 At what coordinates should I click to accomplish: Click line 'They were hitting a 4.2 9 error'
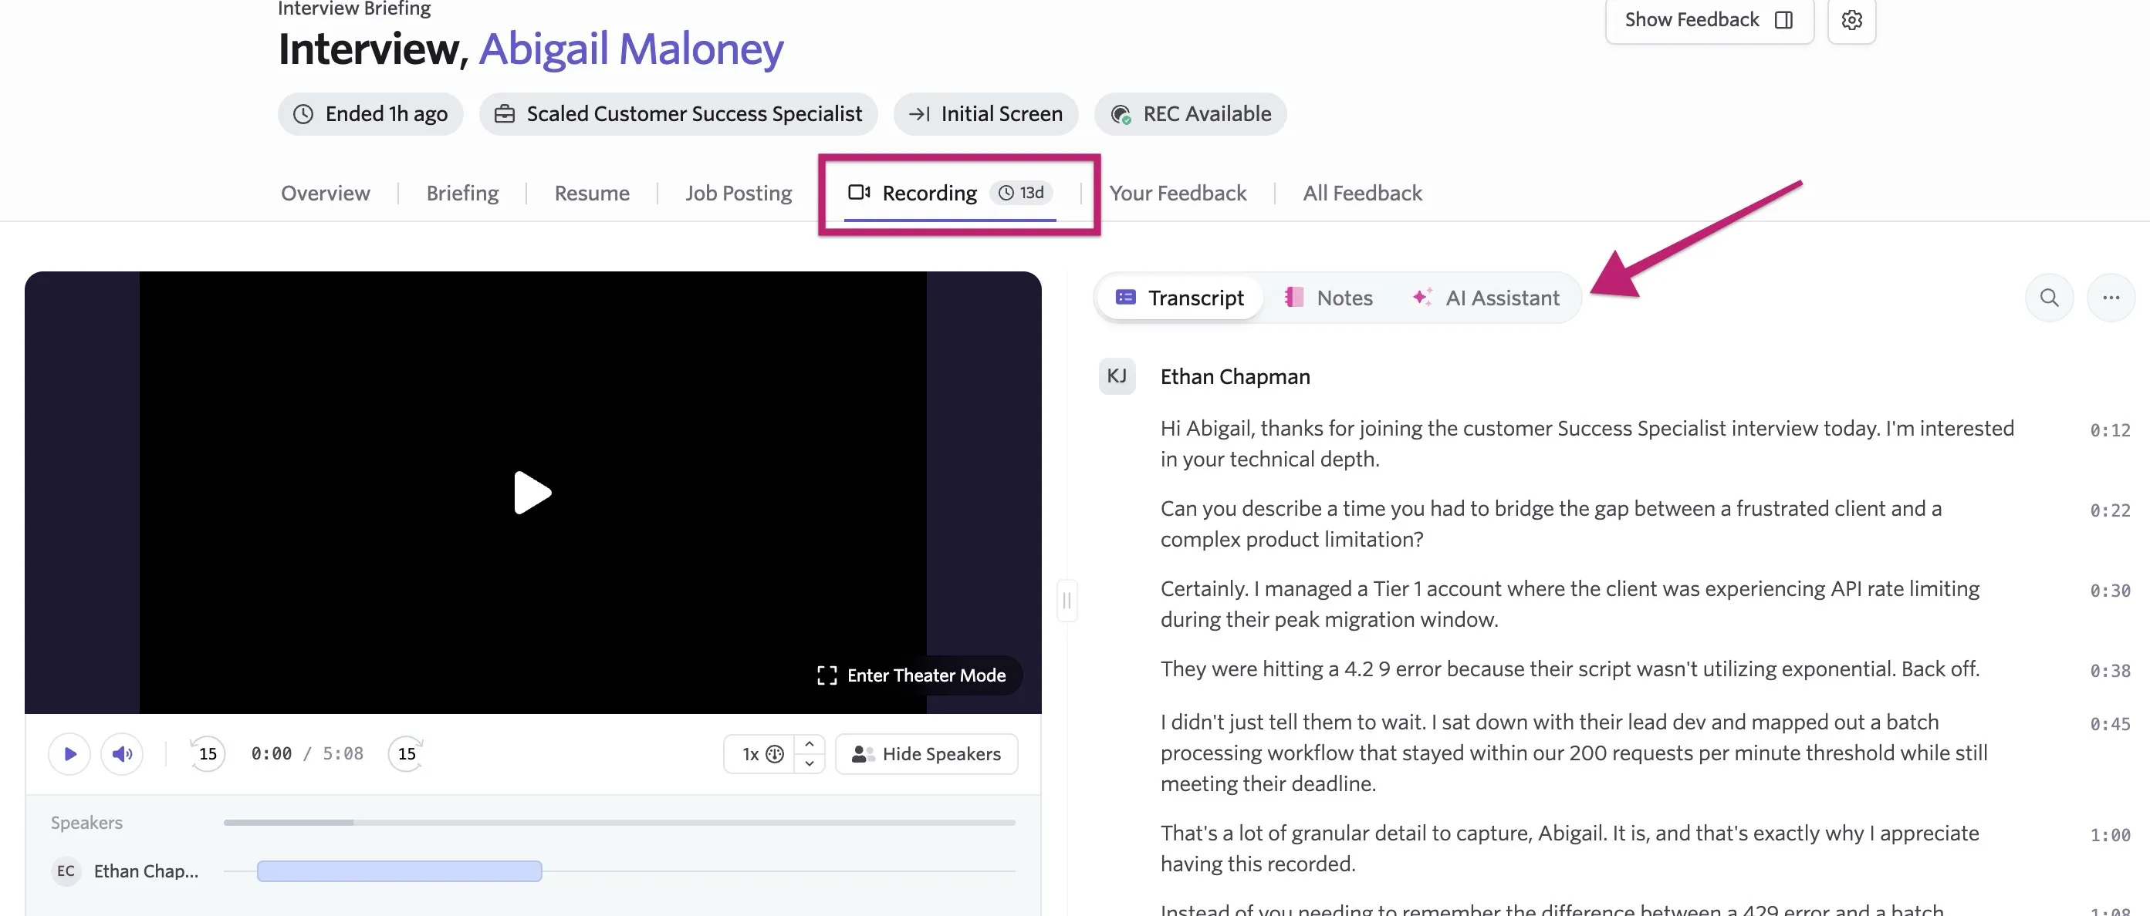[1569, 669]
